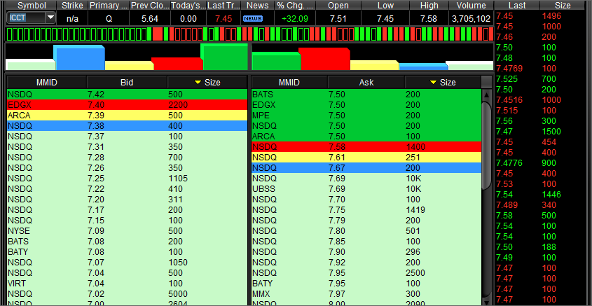Select the ARCA 7.39 bid row

pyautogui.click(x=128, y=115)
